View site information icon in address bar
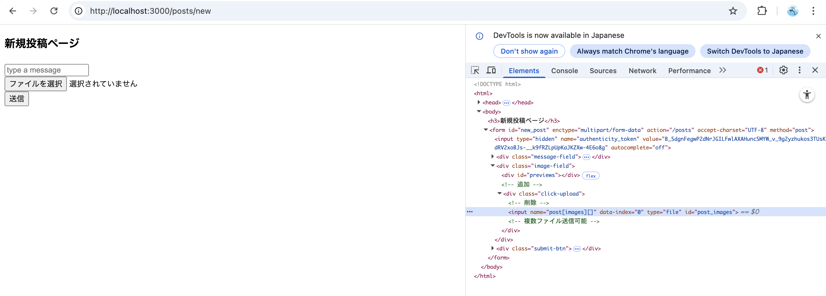This screenshot has width=826, height=296. [x=79, y=11]
